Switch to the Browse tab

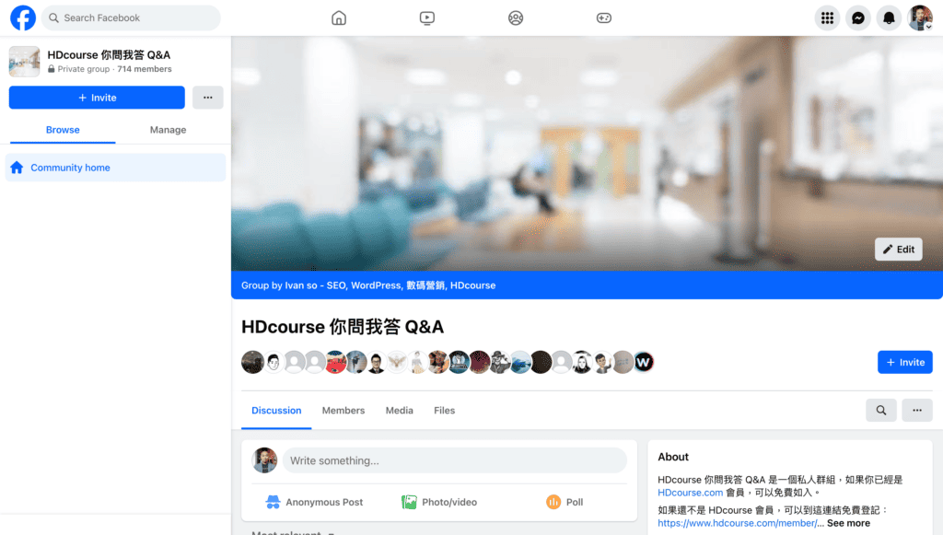[x=63, y=130]
